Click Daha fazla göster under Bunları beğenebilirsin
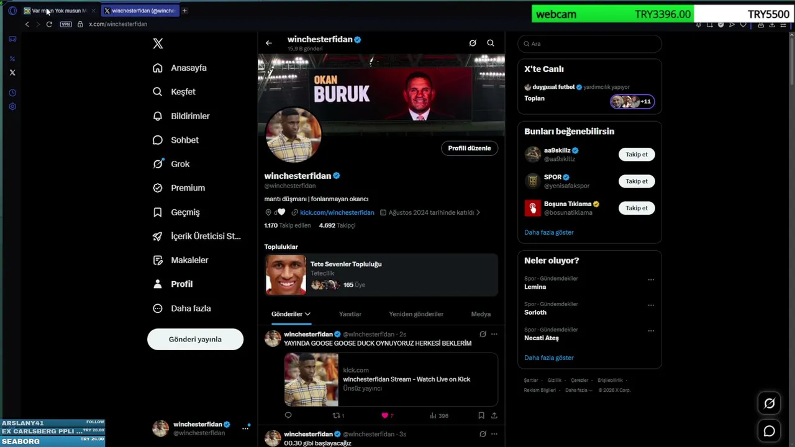 click(x=549, y=232)
